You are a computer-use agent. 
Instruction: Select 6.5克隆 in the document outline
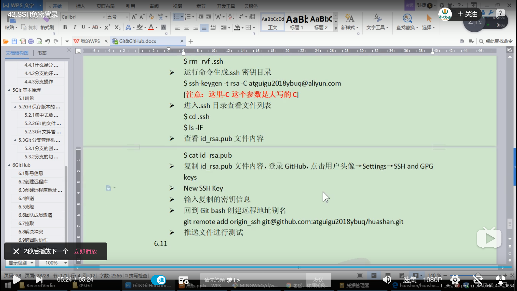point(26,207)
